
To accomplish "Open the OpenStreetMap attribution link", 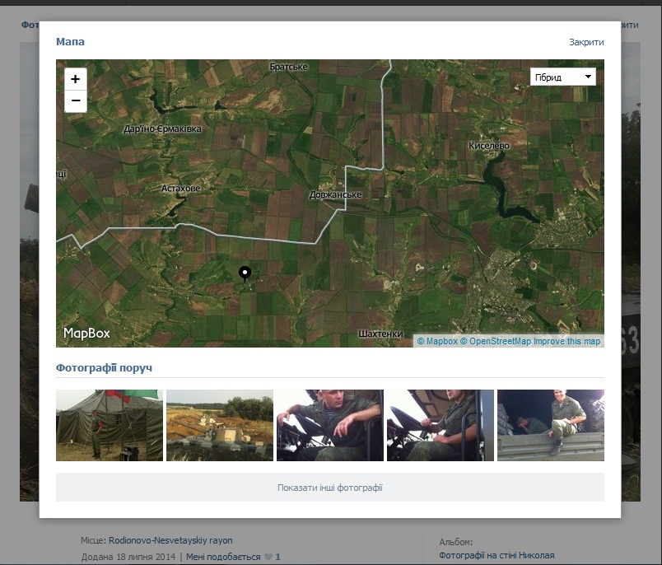I will point(495,341).
